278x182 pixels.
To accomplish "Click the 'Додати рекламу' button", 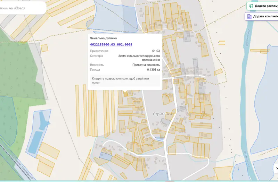I will tap(262, 6).
